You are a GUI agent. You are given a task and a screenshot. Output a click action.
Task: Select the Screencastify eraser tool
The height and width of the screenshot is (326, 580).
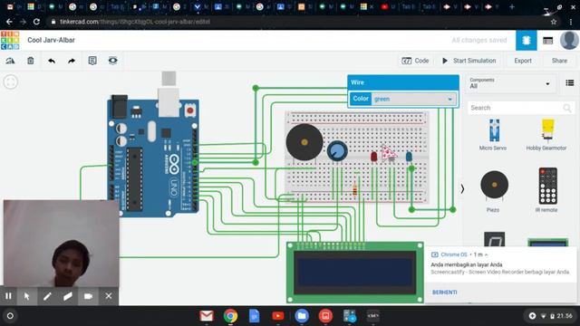pos(68,296)
